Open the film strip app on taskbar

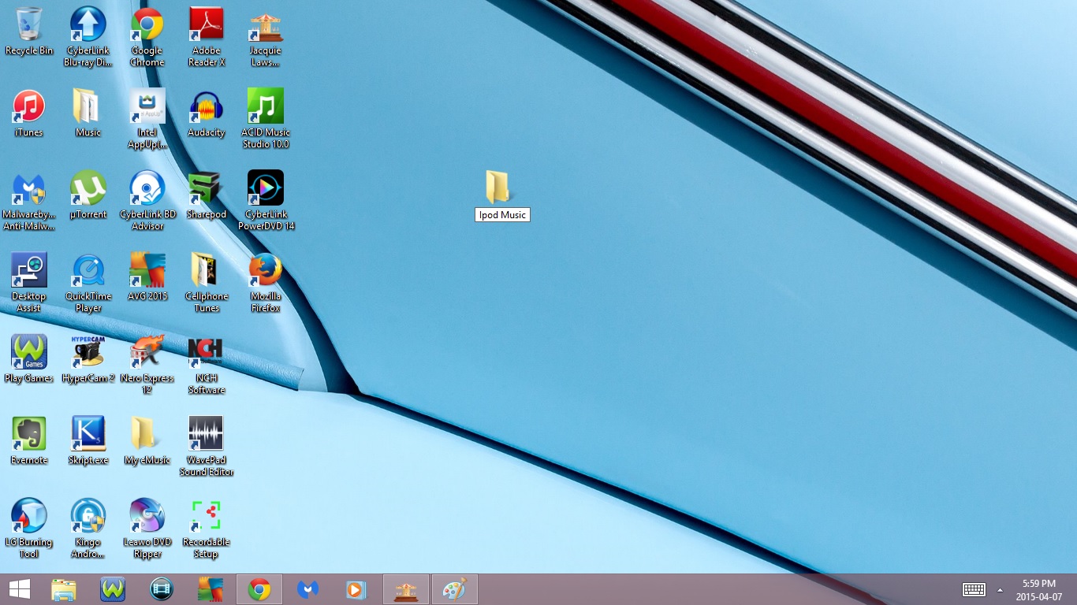point(162,589)
